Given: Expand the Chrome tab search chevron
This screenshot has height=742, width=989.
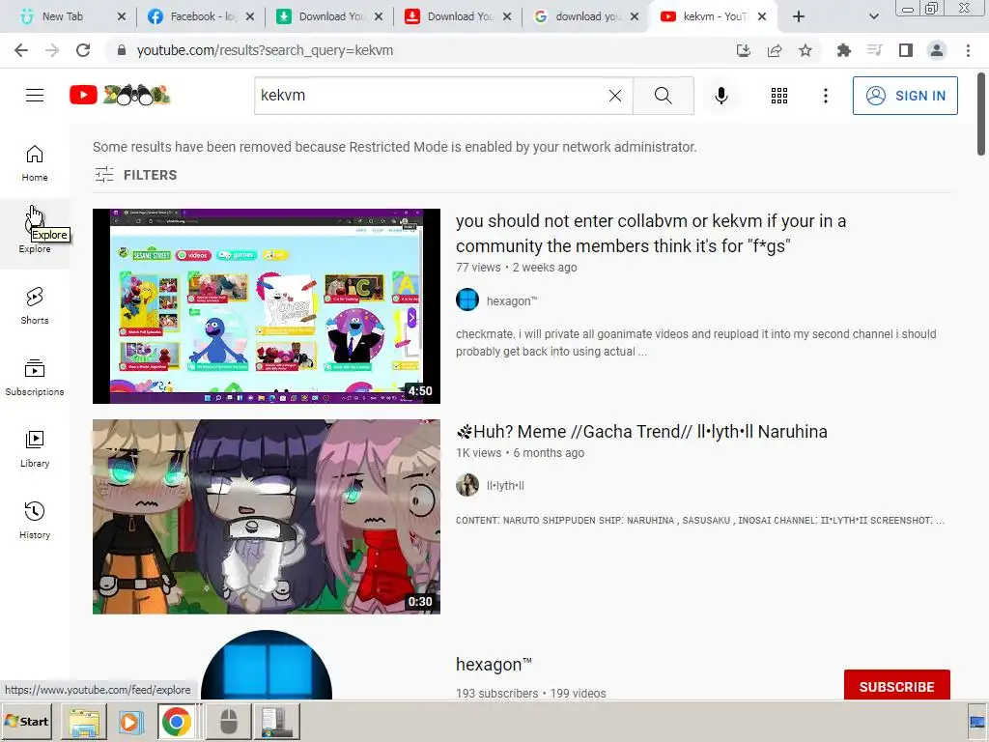Looking at the screenshot, I should pos(873,16).
